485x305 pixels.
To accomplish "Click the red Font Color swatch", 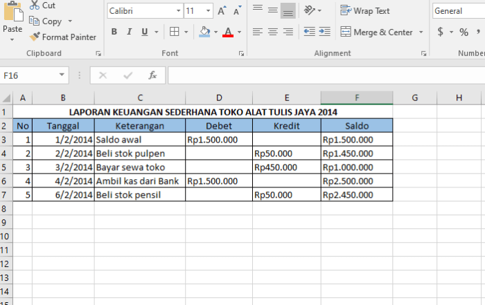I will pos(228,32).
